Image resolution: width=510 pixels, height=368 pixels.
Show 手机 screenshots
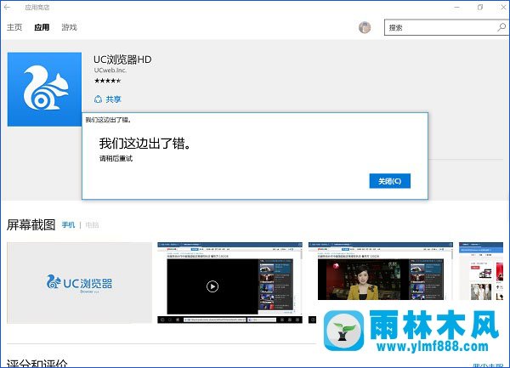(68, 225)
